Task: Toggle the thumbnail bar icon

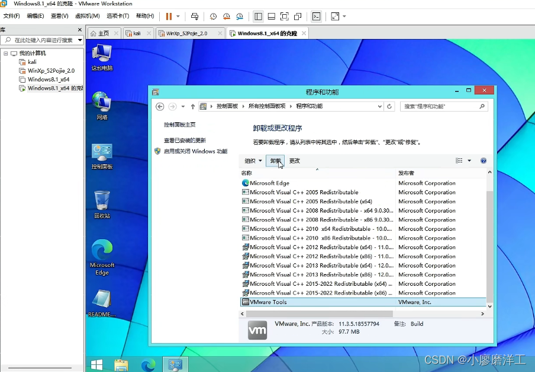Action: tap(272, 17)
